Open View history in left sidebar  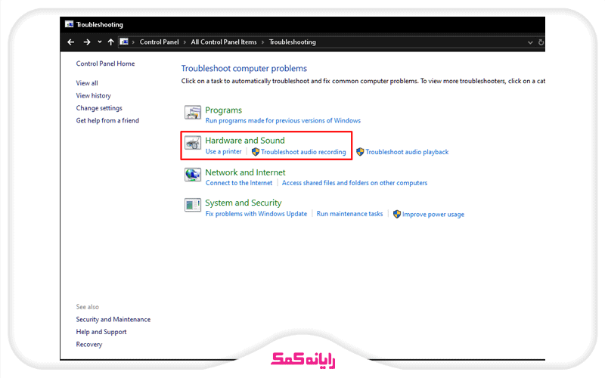[93, 96]
